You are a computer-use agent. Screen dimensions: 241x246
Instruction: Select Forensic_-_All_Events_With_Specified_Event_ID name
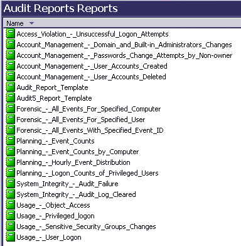[x=90, y=130]
